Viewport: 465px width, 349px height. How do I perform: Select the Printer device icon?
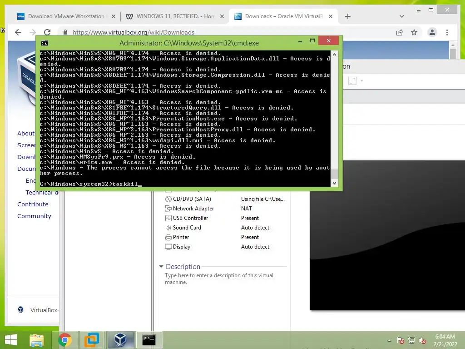[x=168, y=237]
